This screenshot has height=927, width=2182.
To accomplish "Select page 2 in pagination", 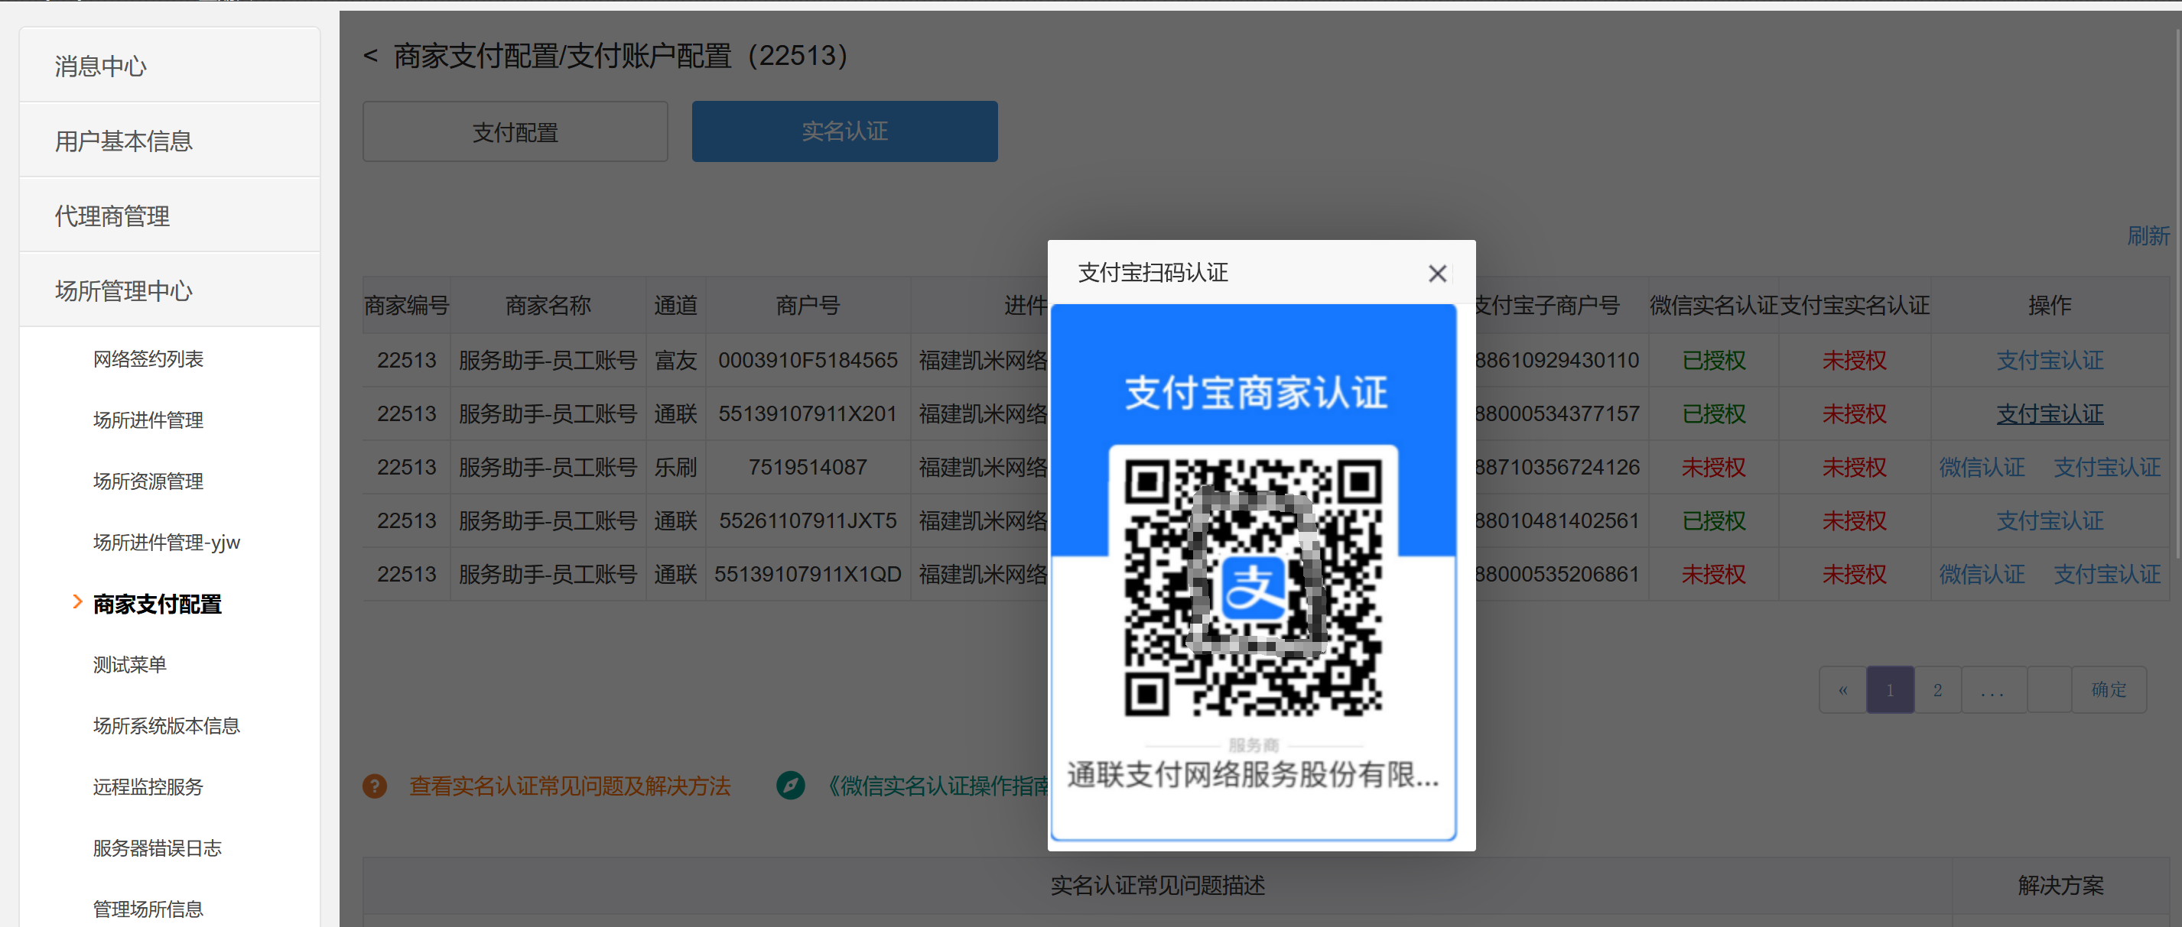I will pyautogui.click(x=1937, y=689).
